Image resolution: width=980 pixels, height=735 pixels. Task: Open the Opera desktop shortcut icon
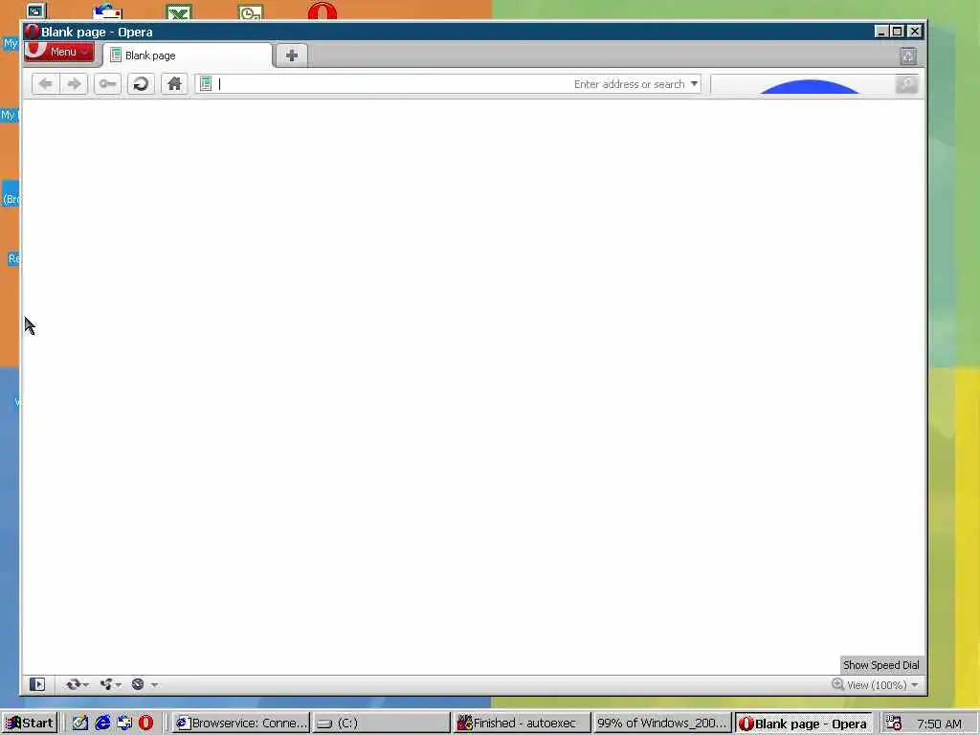pos(323,11)
